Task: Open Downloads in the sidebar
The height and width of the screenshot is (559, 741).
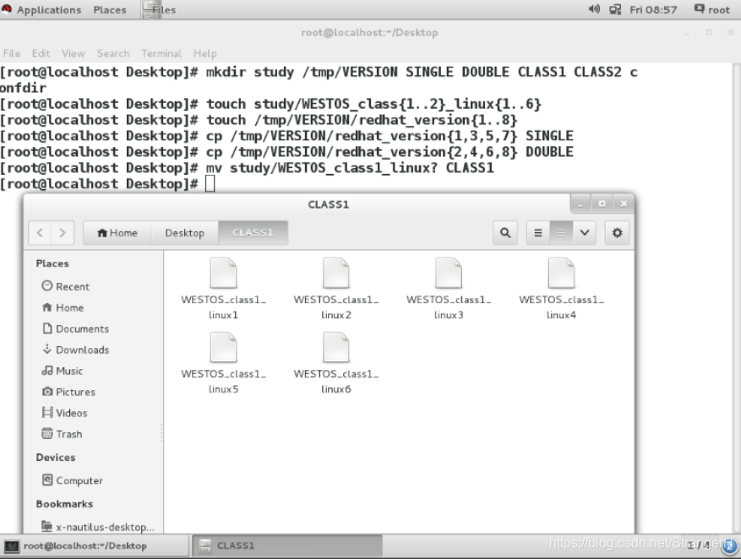Action: click(x=75, y=350)
